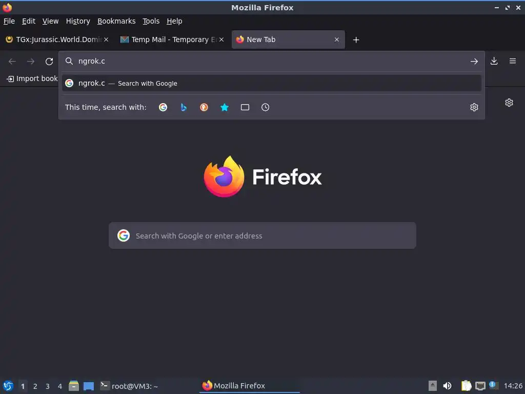Switch to workspace 1
525x394 pixels.
pyautogui.click(x=23, y=386)
